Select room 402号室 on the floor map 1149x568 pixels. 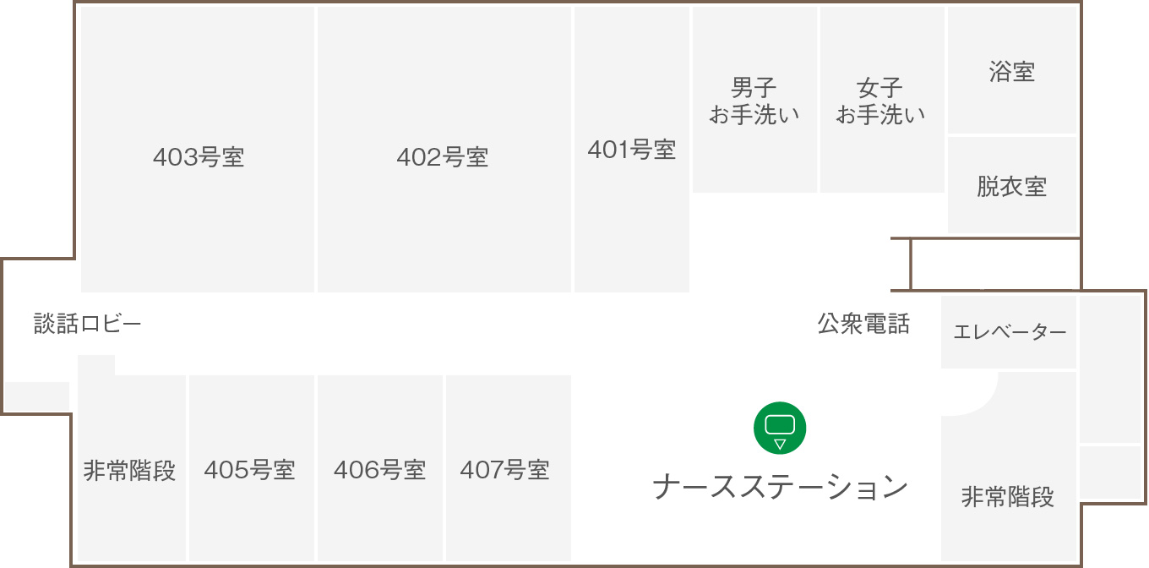443,157
